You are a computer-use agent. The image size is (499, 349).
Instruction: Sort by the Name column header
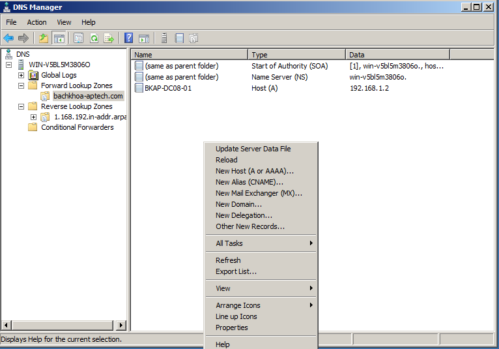coord(190,55)
